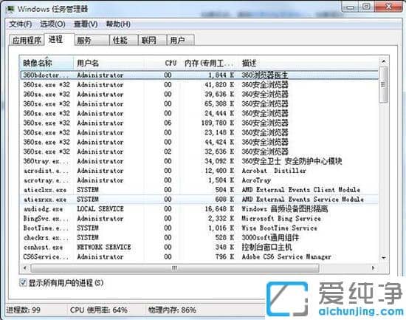This screenshot has height=320, width=406.
Task: Select the atieclxx.exe process row
Action: coord(199,190)
